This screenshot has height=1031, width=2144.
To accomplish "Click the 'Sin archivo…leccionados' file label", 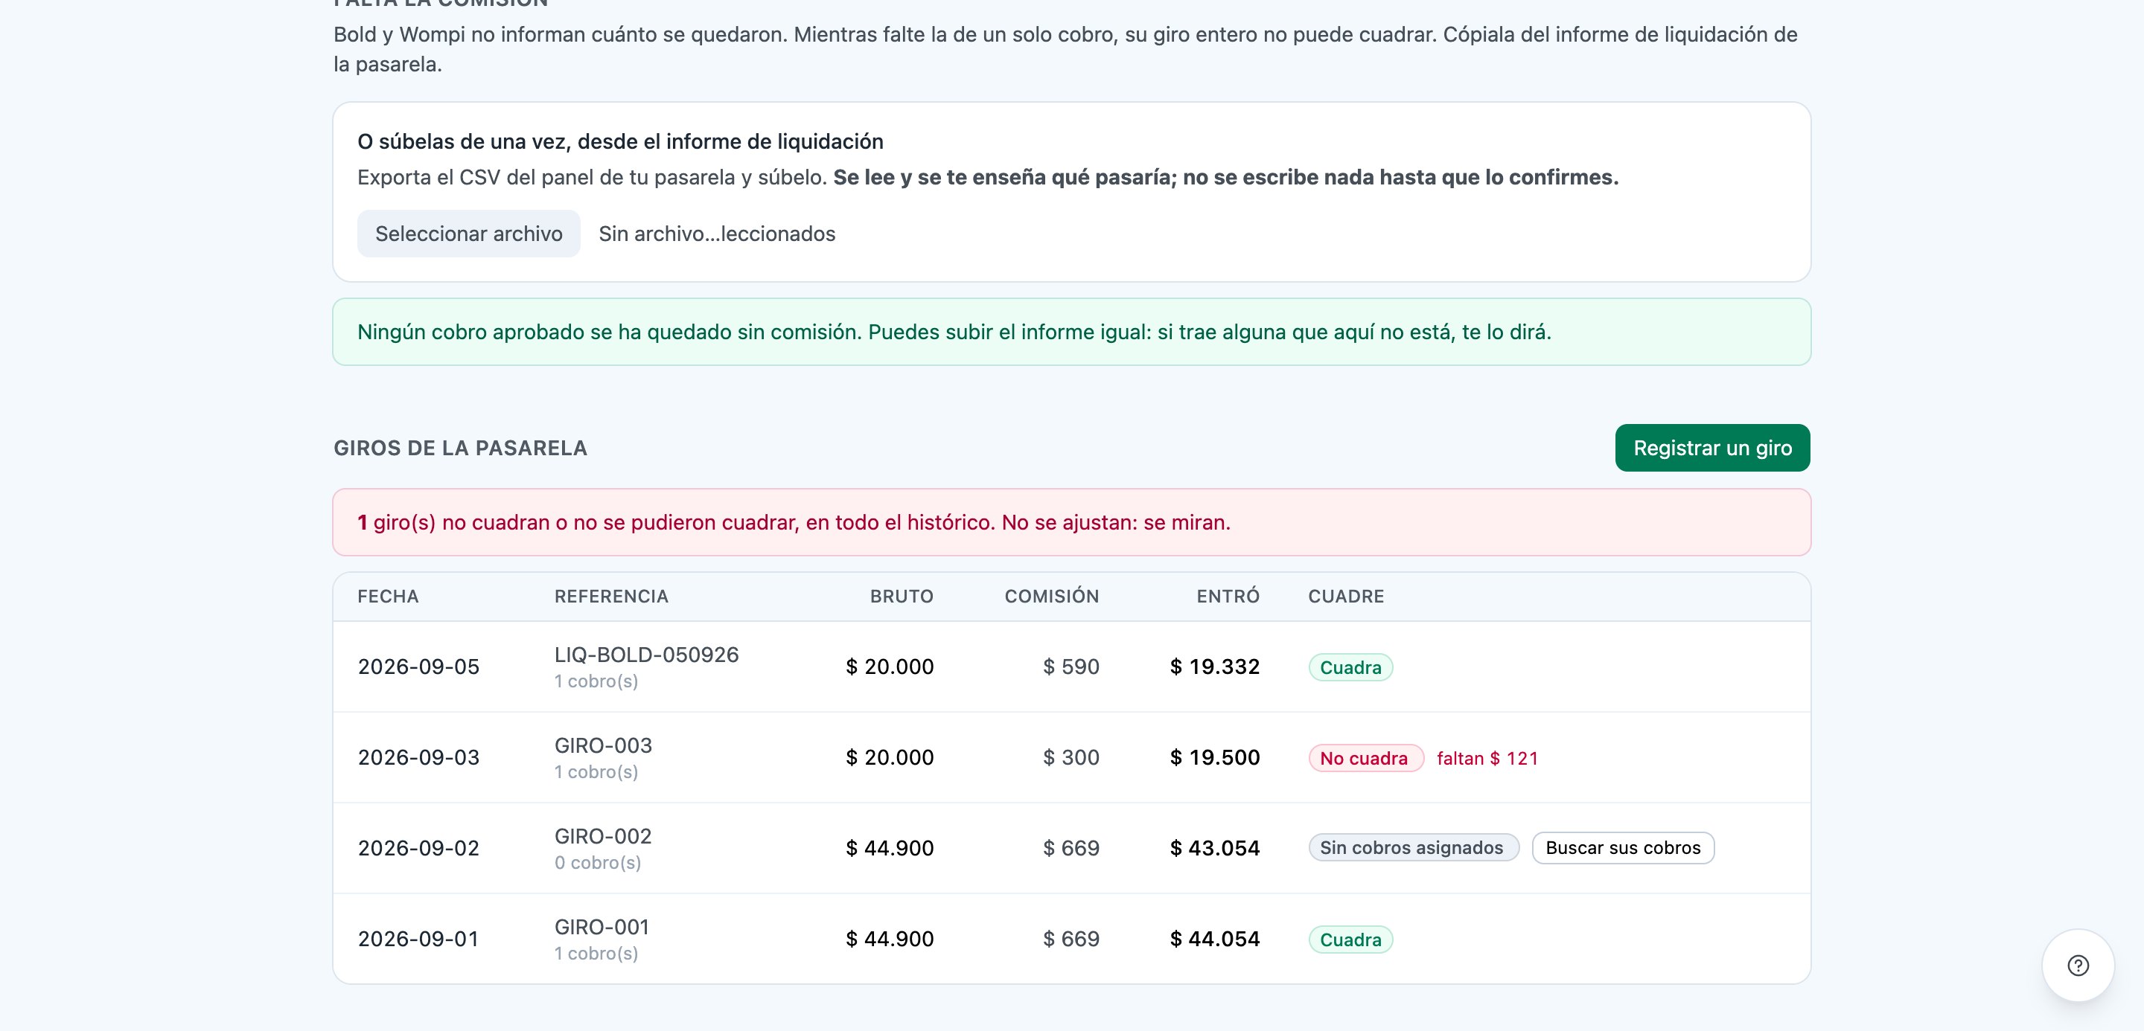I will 717,234.
